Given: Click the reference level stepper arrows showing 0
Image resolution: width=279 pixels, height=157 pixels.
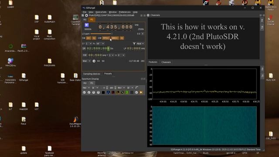Looking at the screenshot, I should (107, 88).
